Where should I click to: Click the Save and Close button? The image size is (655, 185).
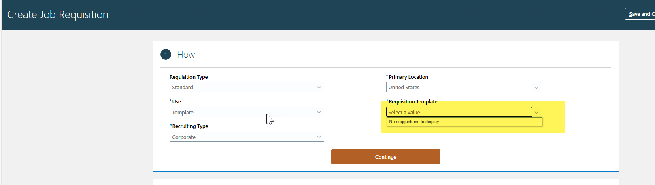tap(640, 14)
